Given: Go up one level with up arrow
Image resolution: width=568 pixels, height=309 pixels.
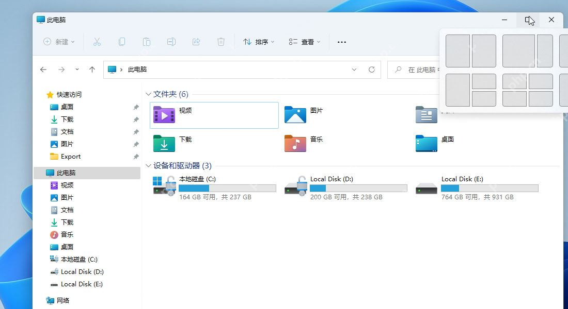Looking at the screenshot, I should (92, 70).
